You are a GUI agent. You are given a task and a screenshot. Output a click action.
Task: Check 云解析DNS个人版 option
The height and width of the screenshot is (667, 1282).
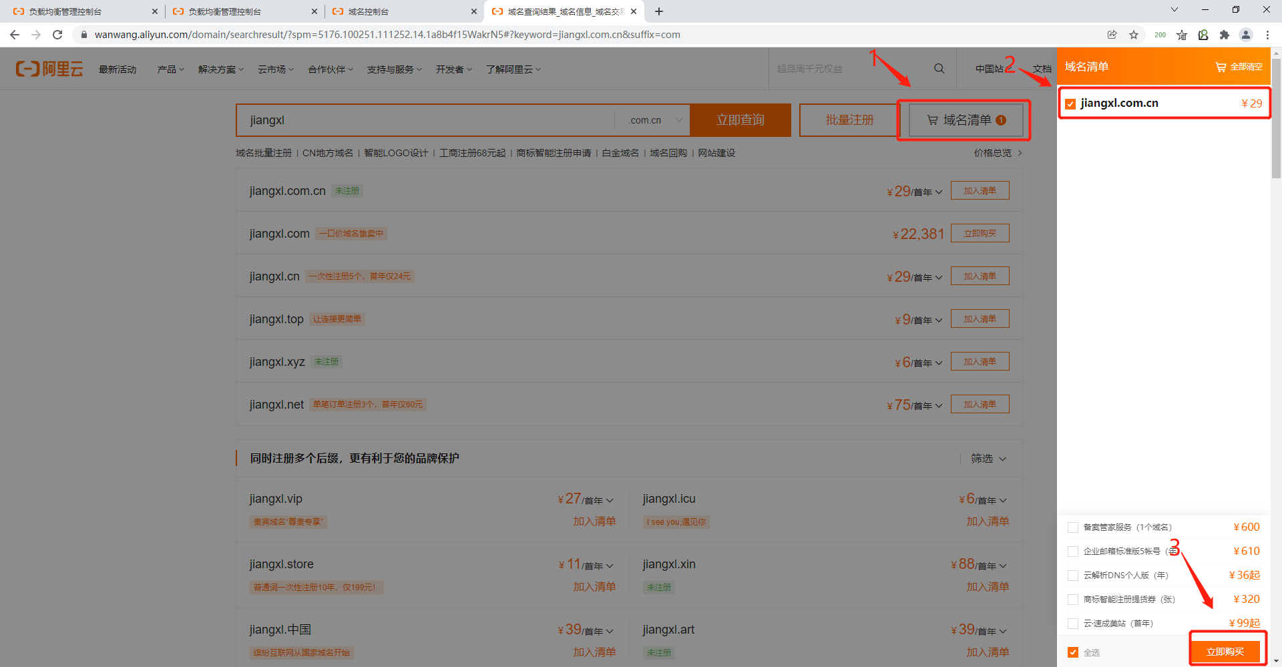pyautogui.click(x=1073, y=576)
